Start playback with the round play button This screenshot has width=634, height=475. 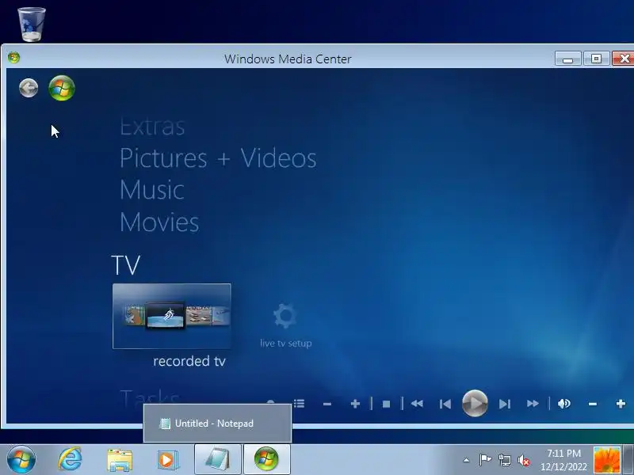[x=475, y=404]
